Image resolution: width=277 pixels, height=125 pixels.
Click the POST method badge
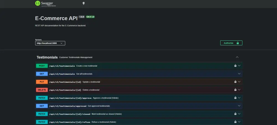(x=42, y=66)
